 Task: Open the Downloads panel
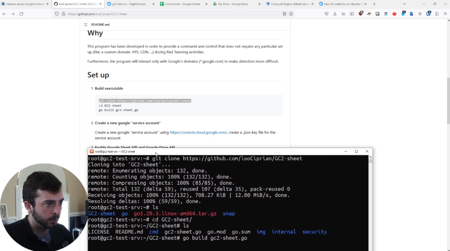tap(335, 14)
